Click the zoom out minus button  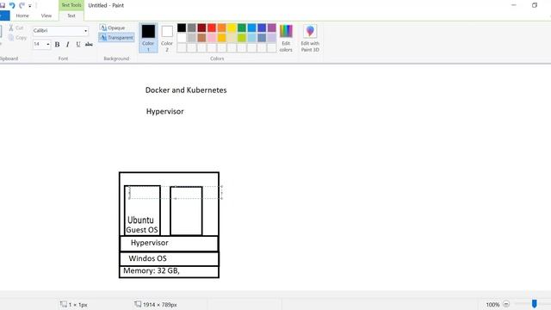point(506,304)
